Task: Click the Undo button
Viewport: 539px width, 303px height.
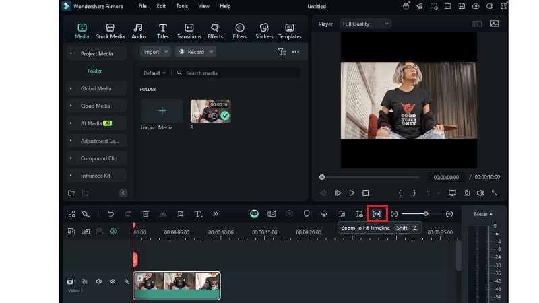Action: (110, 214)
